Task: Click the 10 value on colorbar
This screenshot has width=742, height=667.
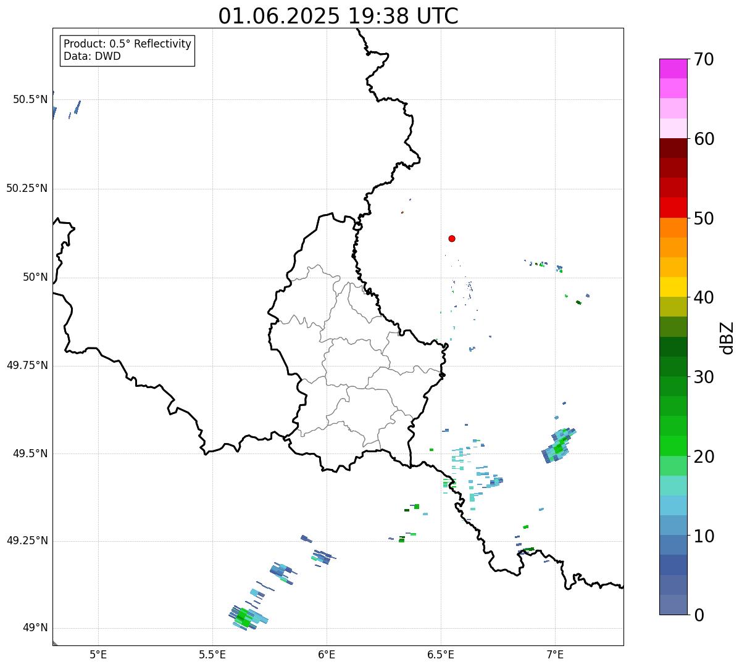Action: point(704,536)
